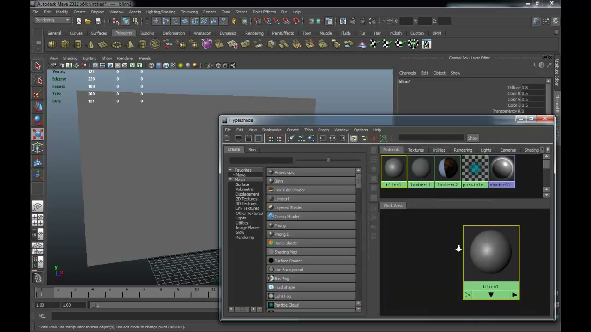Click the new scene icon in the status line
This screenshot has width=591, height=332.
pyautogui.click(x=79, y=21)
